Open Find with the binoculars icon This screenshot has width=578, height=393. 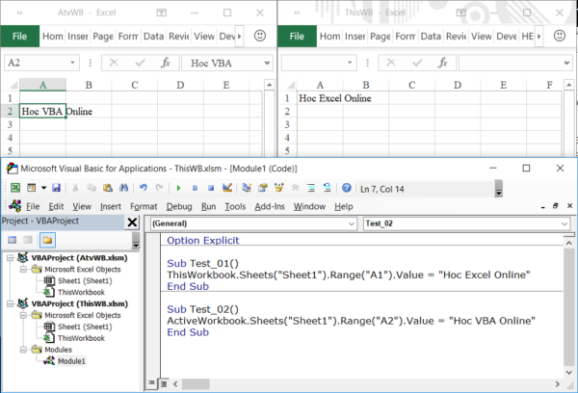coord(124,188)
